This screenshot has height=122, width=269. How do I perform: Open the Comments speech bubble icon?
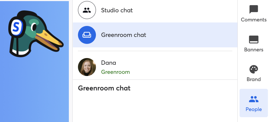coord(253,9)
